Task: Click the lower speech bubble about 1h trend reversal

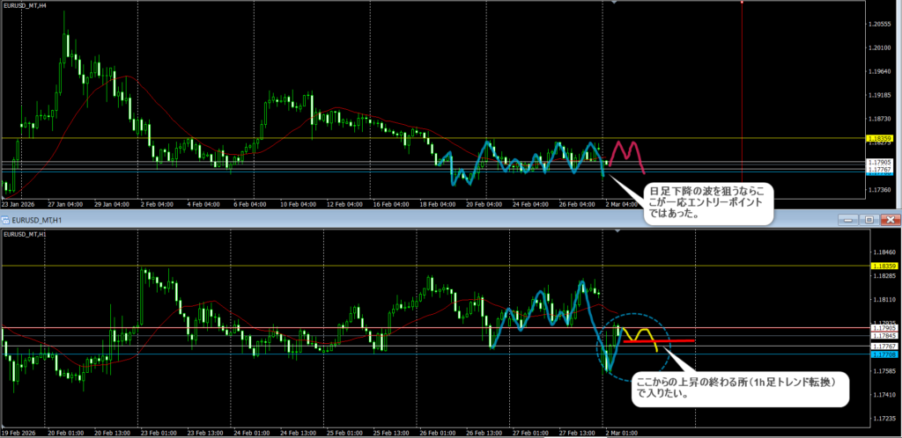Action: (x=741, y=389)
